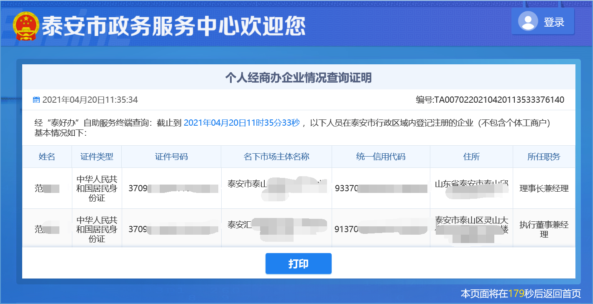593x304 pixels.
Task: Click the printer function via 打印 control
Action: tap(298, 263)
